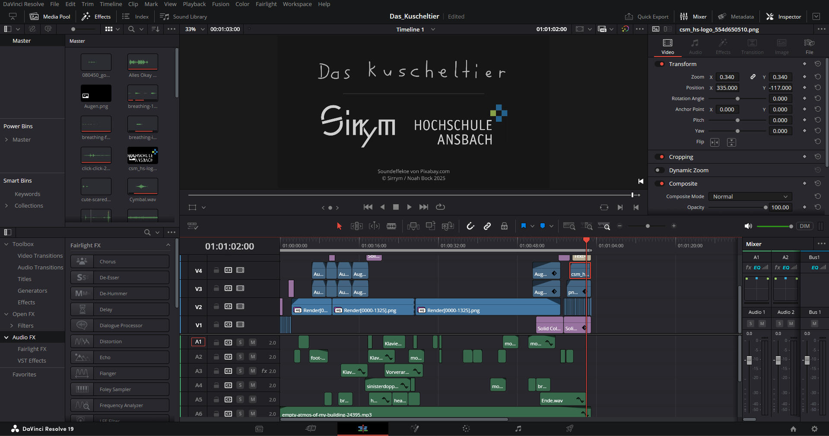
Task: Select the Augen.png thumbnail in media pool
Action: pyautogui.click(x=96, y=94)
